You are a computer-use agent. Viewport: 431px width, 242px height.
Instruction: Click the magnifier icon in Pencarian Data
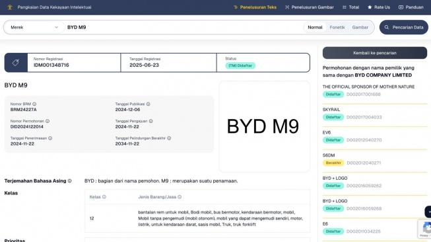point(387,27)
